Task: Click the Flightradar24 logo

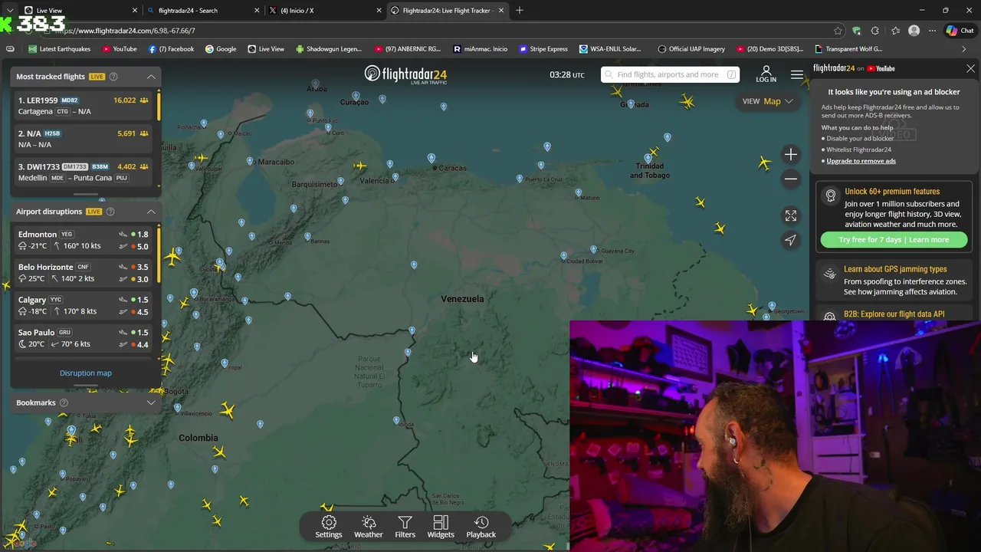Action: 405,74
